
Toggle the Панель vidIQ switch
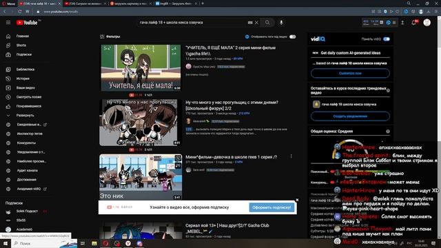[387, 39]
